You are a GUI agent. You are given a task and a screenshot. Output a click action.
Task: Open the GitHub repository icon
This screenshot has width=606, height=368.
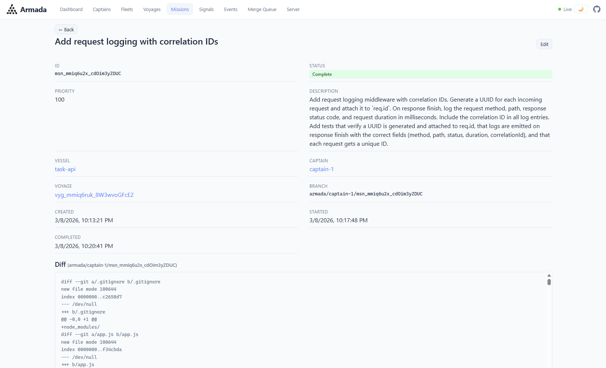(596, 9)
